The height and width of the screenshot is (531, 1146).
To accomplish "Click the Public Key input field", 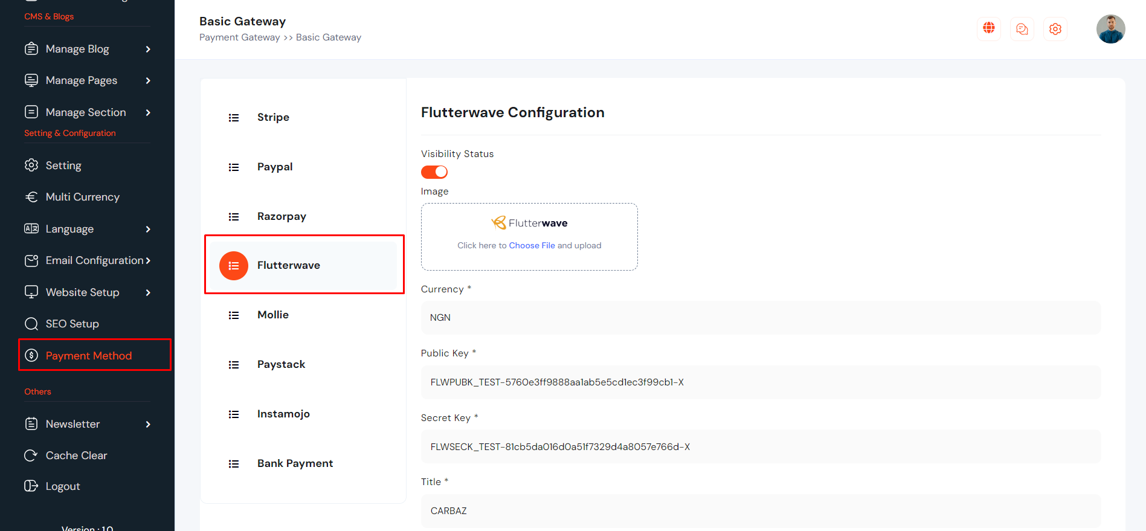I will 760,382.
